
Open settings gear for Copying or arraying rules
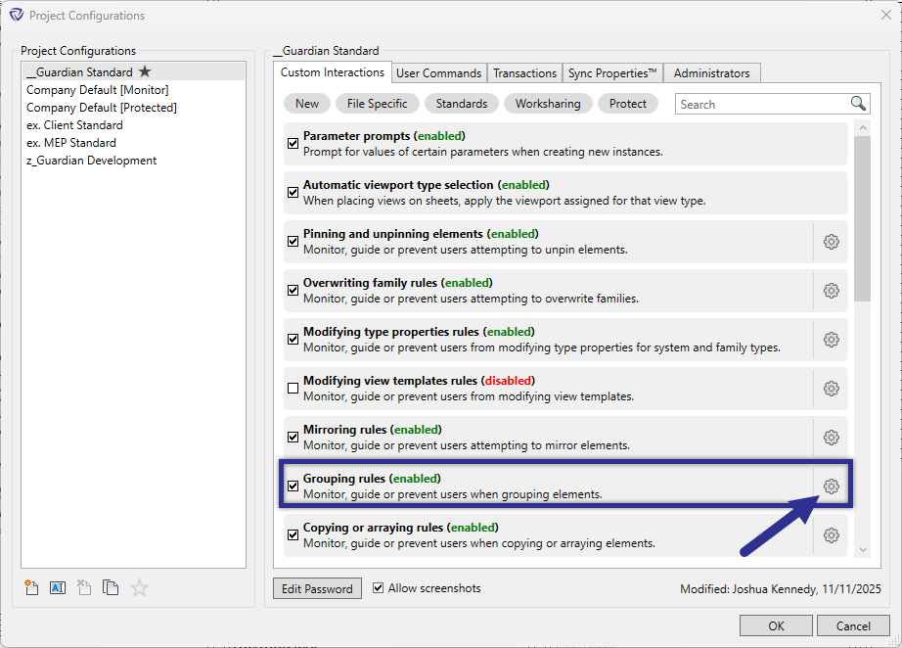tap(831, 534)
